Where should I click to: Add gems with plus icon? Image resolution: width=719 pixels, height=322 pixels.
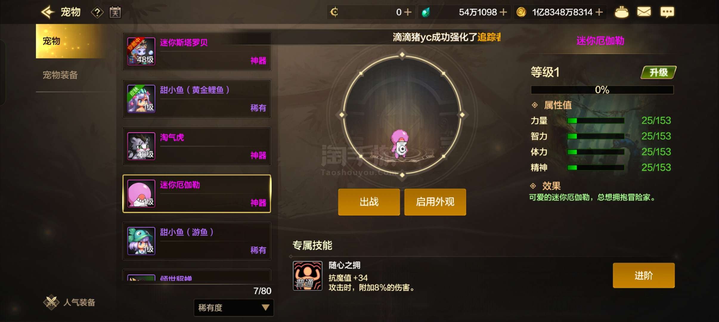click(x=503, y=12)
